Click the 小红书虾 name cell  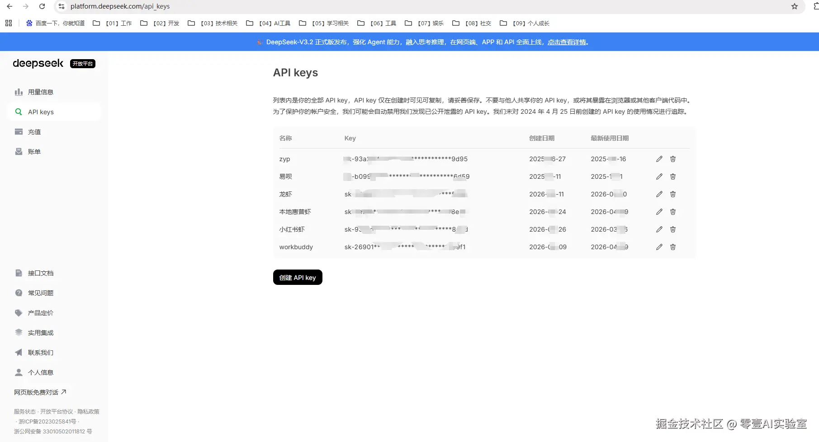tap(292, 229)
